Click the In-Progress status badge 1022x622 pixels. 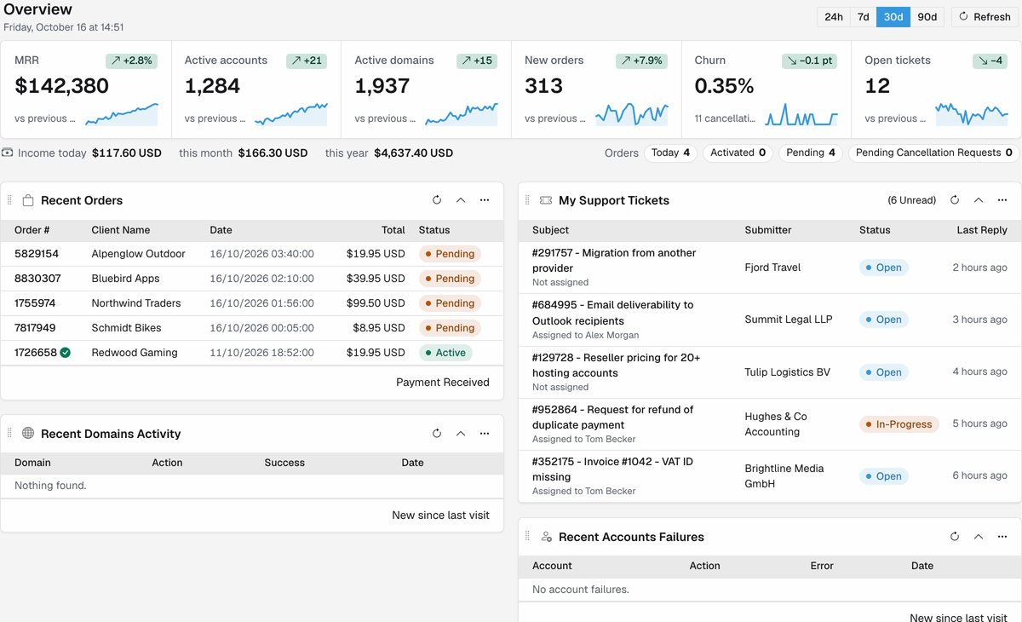pos(899,424)
